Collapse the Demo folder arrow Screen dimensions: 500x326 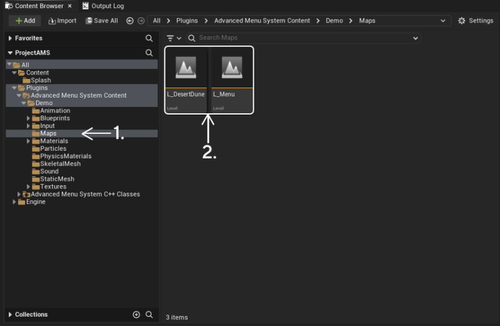pyautogui.click(x=24, y=103)
